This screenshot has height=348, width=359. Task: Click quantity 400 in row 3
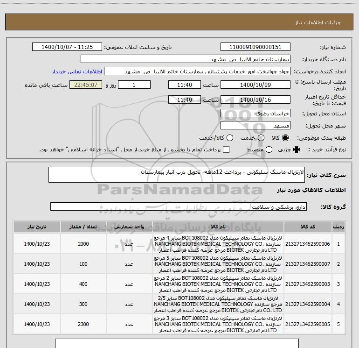tap(83, 284)
